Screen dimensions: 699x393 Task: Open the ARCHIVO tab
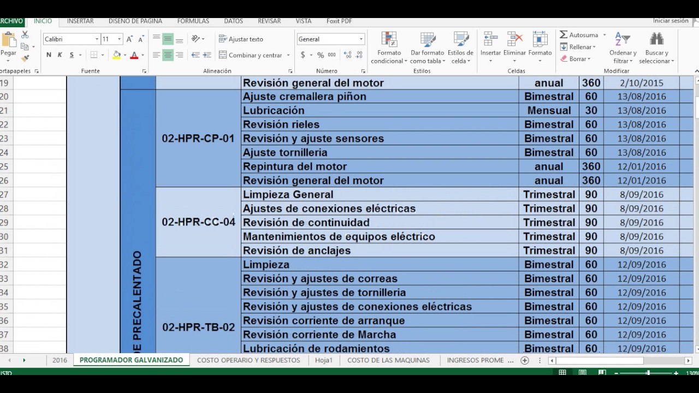[x=11, y=21]
